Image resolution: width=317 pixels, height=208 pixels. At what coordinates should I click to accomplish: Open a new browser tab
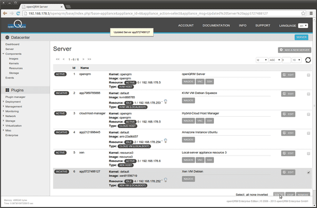point(68,7)
